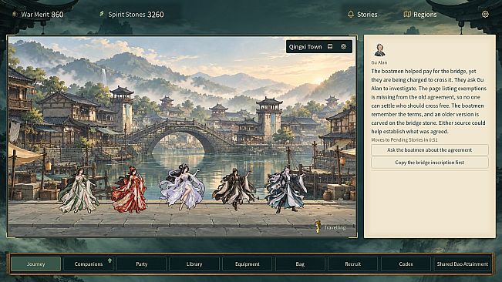Open the Qingxi Town scene settings gear
This screenshot has height=282, width=502.
[343, 47]
